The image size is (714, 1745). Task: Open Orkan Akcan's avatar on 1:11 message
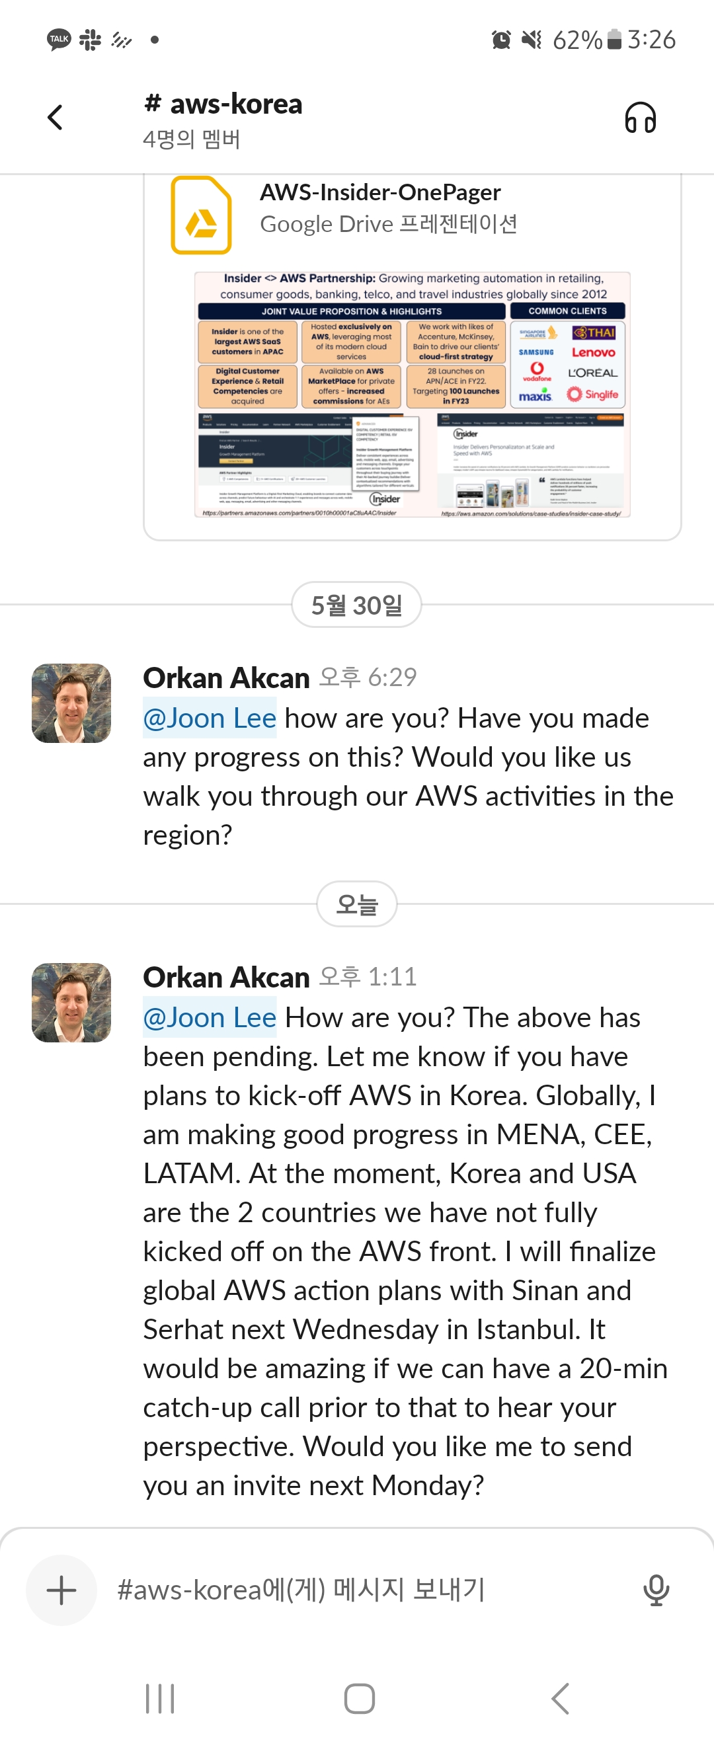tap(72, 1003)
